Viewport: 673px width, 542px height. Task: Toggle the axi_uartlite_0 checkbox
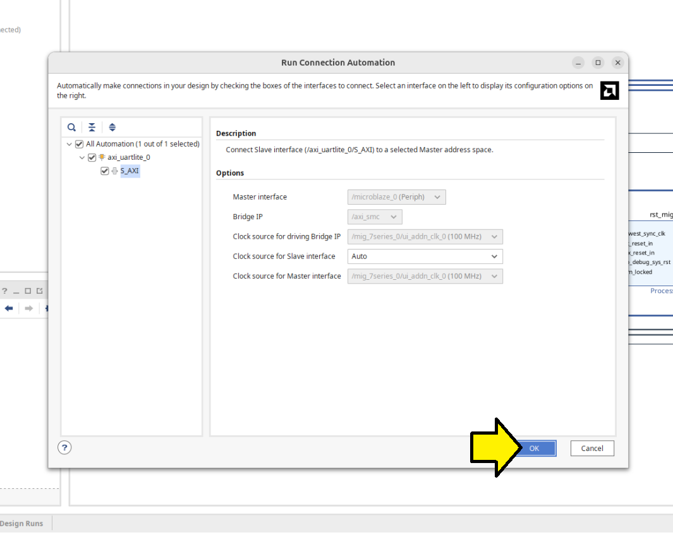tap(92, 157)
